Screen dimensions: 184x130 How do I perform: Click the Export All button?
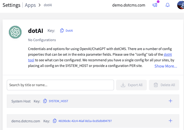click(131, 85)
